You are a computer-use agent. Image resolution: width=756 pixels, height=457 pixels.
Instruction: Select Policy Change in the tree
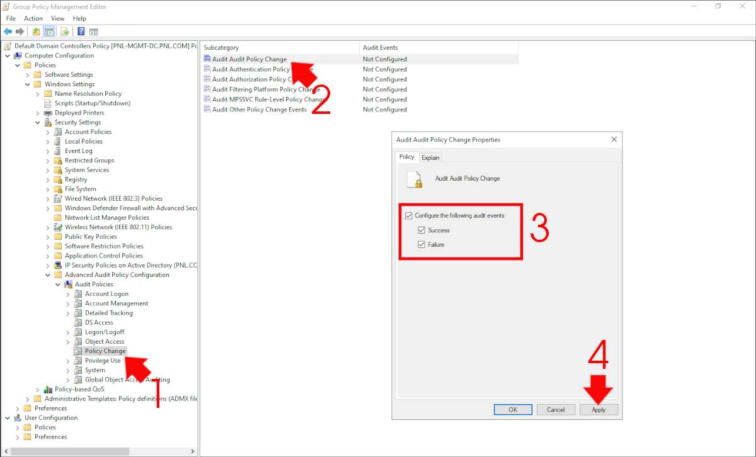click(105, 351)
